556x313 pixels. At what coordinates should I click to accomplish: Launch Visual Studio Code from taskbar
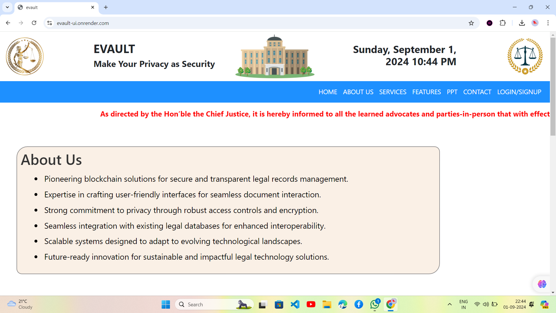295,304
